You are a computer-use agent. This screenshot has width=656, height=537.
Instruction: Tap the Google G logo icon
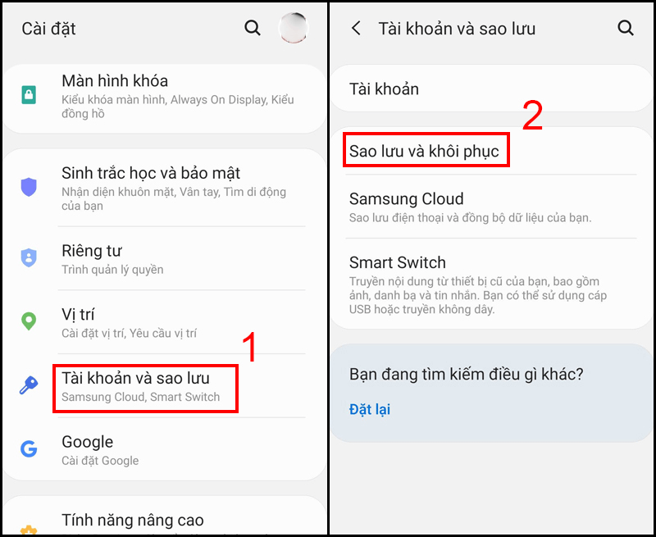coord(29,448)
